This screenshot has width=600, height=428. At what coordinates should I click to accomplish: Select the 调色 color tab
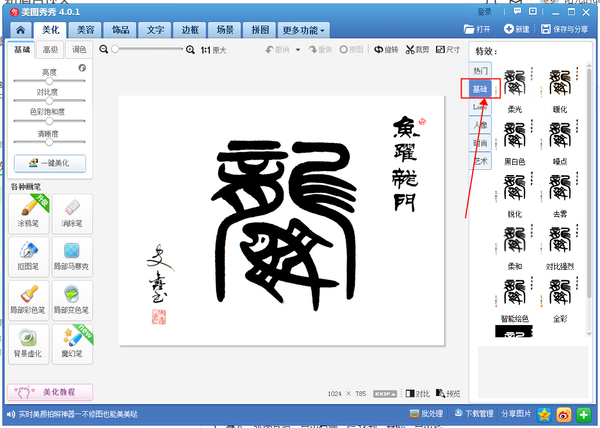(x=79, y=50)
